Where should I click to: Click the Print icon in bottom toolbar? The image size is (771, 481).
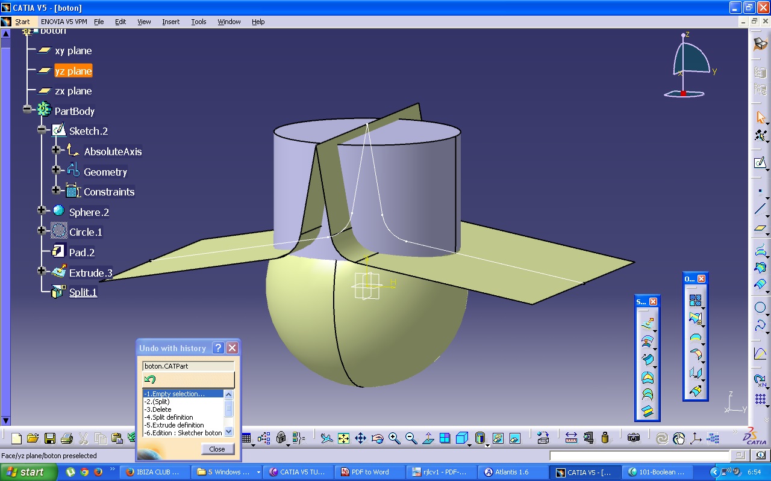pyautogui.click(x=67, y=438)
